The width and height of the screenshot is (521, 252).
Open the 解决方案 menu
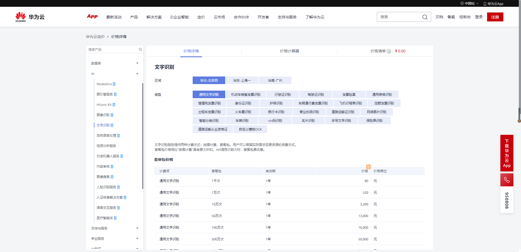click(x=154, y=17)
